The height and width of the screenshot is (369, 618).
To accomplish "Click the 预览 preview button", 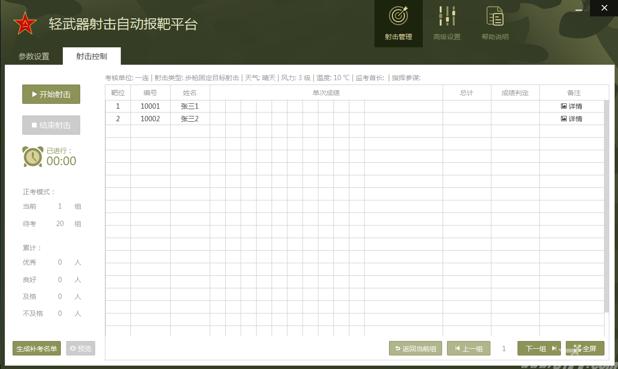I will coord(81,348).
